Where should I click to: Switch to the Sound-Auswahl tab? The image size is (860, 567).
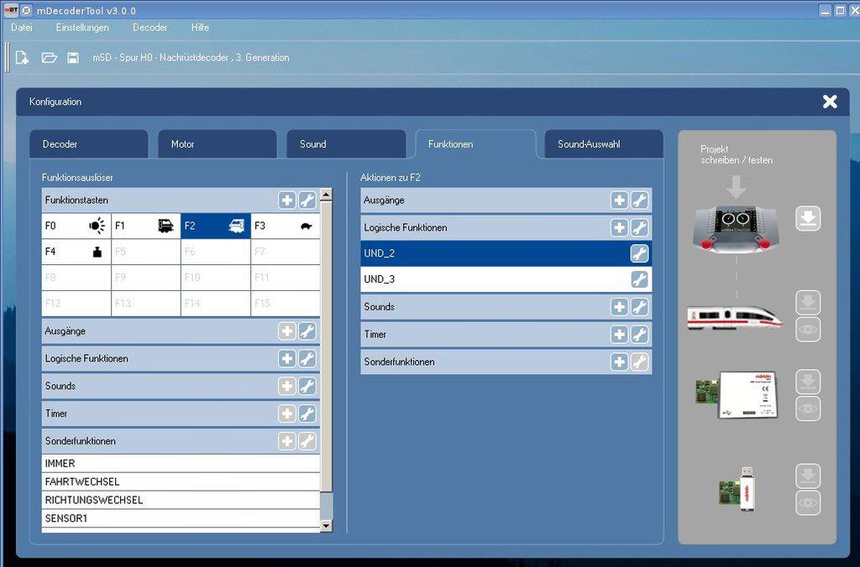603,144
